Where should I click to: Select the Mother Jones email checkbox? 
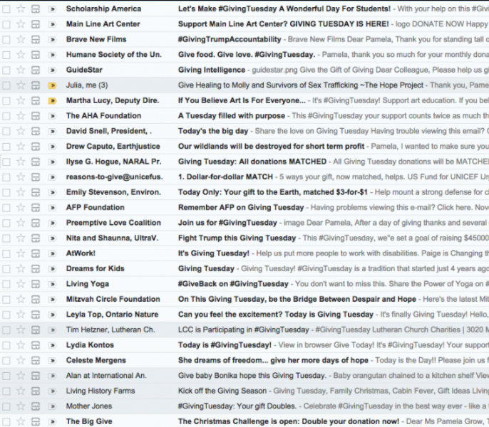(x=6, y=406)
